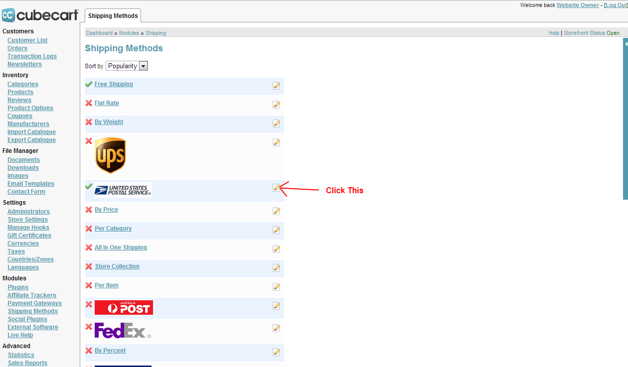This screenshot has width=628, height=367.
Task: Edit the By Weight shipping method
Action: (x=276, y=123)
